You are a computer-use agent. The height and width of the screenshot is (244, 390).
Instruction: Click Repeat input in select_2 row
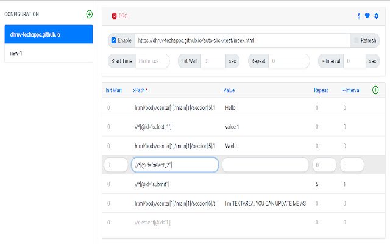point(324,165)
